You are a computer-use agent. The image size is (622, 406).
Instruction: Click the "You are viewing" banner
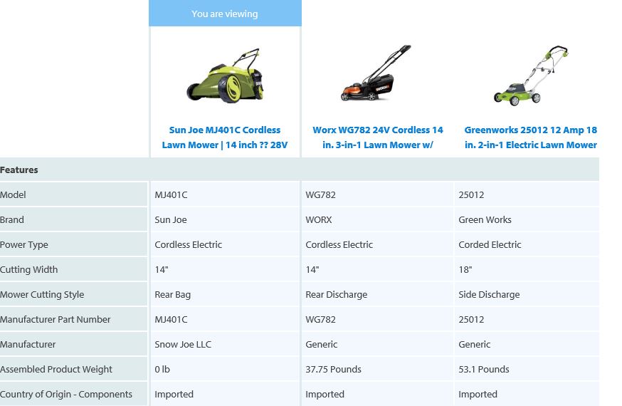[x=225, y=14]
